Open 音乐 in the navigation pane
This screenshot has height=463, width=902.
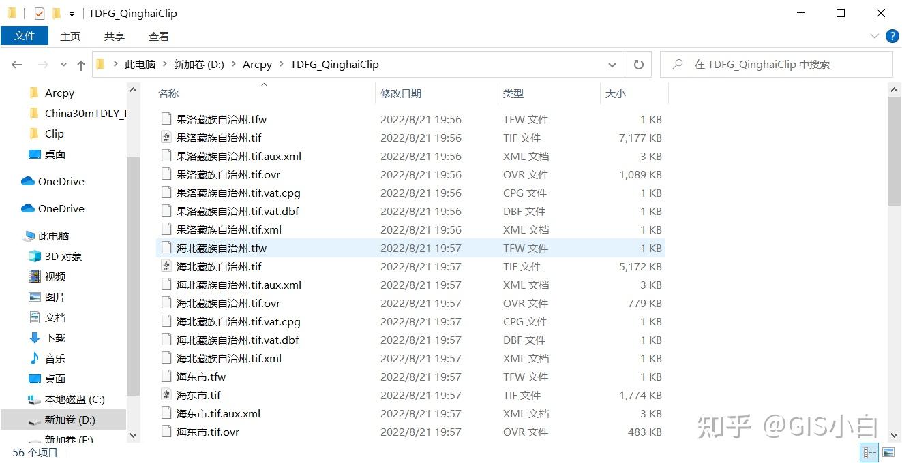coord(55,359)
